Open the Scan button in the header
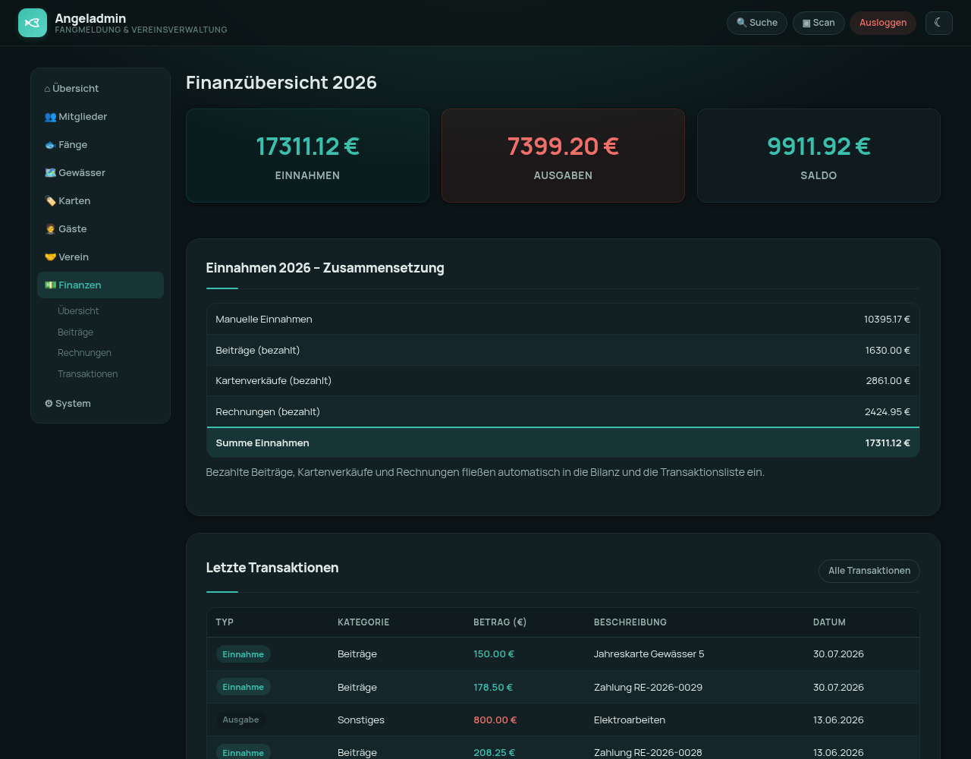The image size is (971, 759). [x=819, y=23]
